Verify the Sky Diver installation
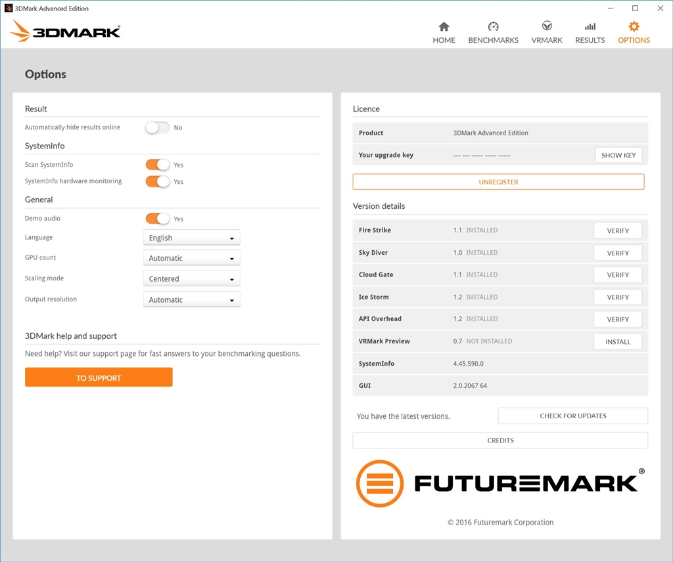This screenshot has width=673, height=562. 618,253
